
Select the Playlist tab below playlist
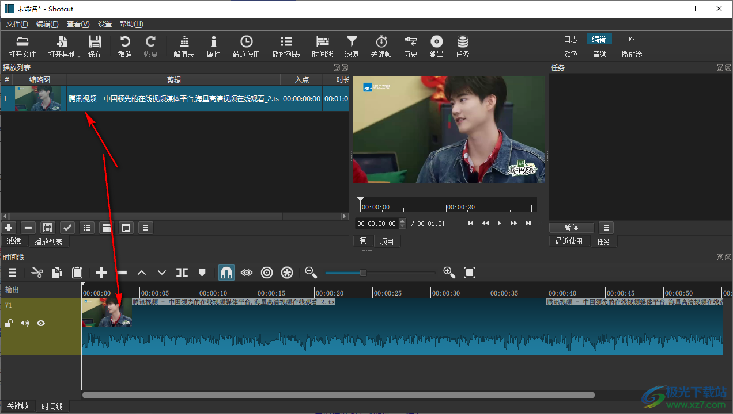tap(49, 241)
